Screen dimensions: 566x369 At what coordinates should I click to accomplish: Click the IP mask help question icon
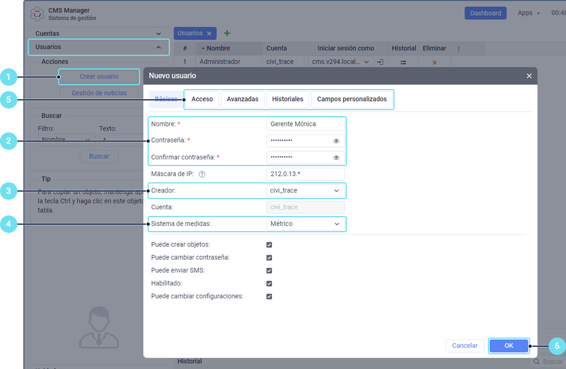tap(202, 174)
